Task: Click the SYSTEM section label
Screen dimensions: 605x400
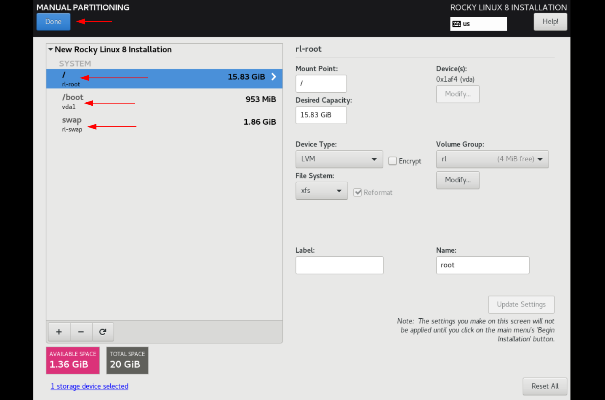Action: (x=75, y=64)
